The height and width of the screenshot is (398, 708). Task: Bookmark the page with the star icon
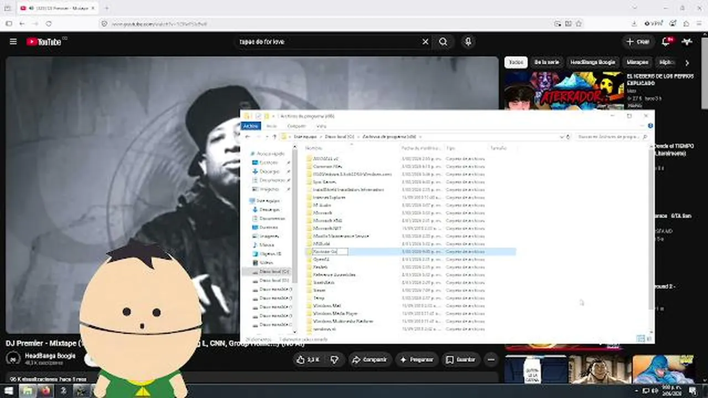579,24
